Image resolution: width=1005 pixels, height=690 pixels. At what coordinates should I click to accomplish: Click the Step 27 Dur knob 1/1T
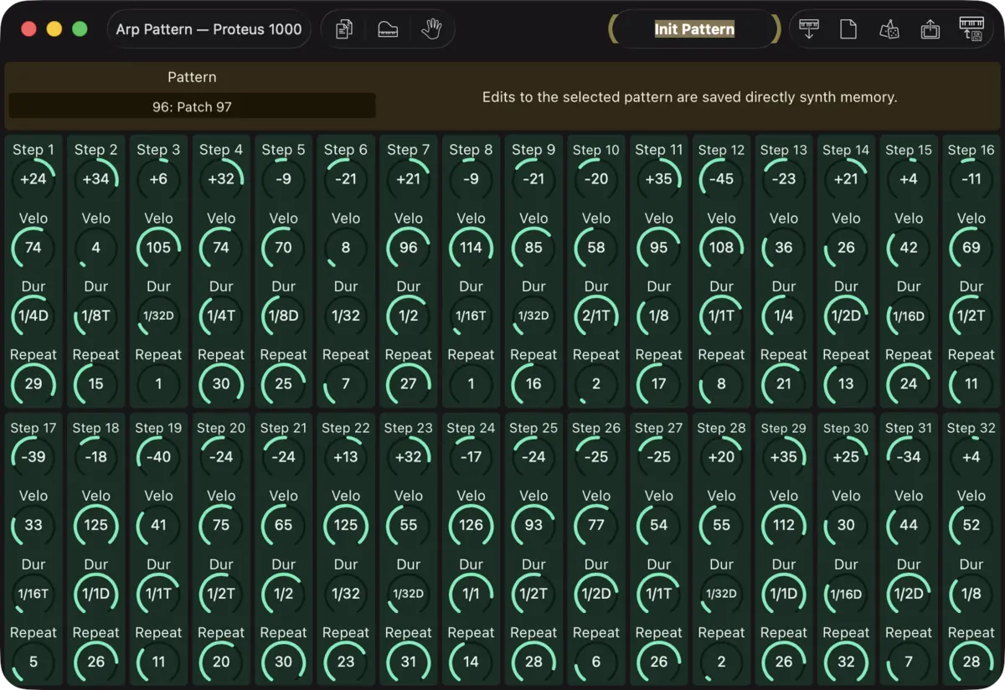coord(659,593)
